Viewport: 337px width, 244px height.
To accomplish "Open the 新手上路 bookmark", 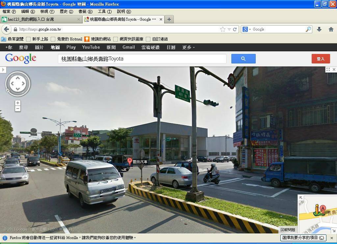I will pos(37,39).
